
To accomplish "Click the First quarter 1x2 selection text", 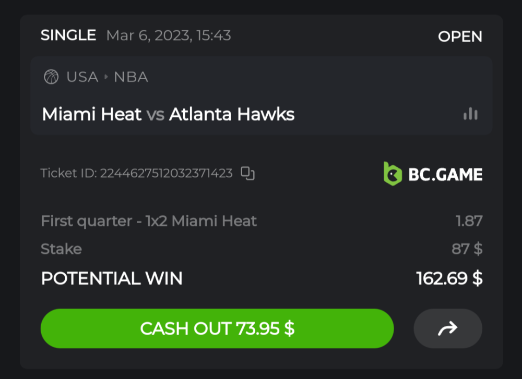I will click(149, 221).
